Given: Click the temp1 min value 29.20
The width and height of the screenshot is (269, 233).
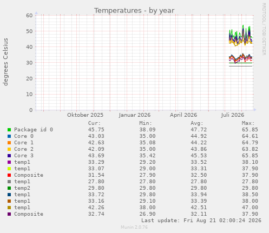Looking at the screenshot, I should [x=147, y=162].
